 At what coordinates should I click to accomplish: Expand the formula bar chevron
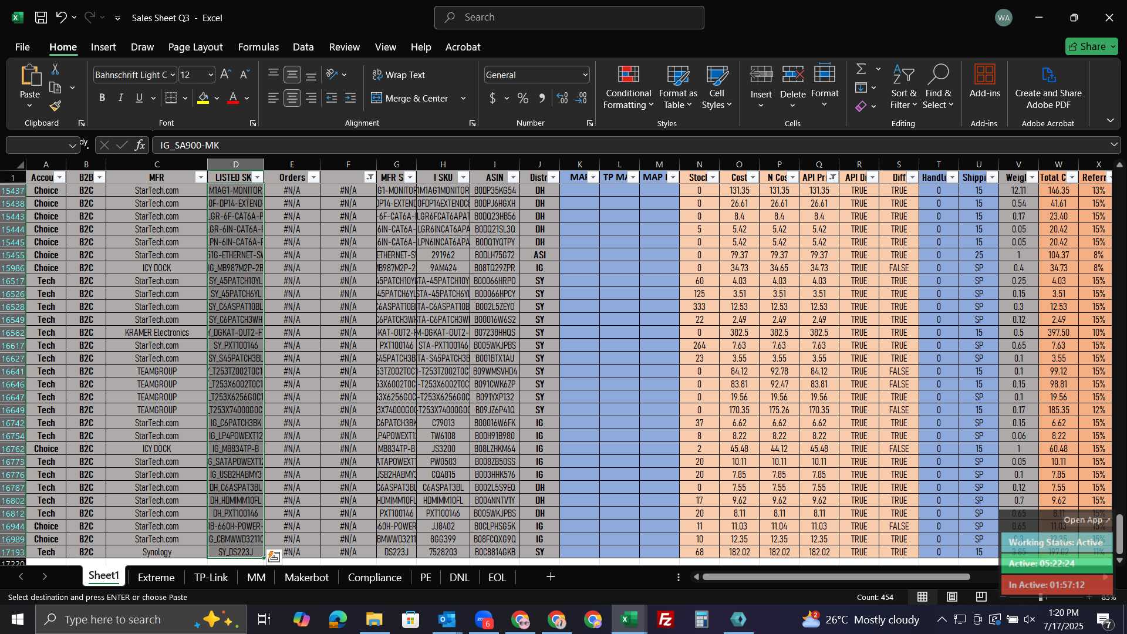(1114, 144)
